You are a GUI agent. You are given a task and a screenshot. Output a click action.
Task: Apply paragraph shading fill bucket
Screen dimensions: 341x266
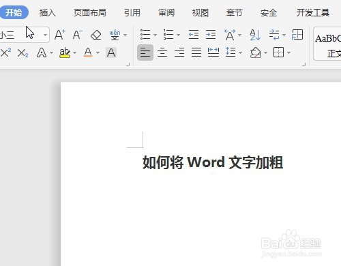click(256, 53)
